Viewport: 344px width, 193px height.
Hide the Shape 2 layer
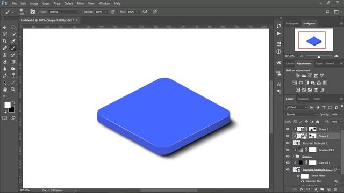pyautogui.click(x=288, y=129)
